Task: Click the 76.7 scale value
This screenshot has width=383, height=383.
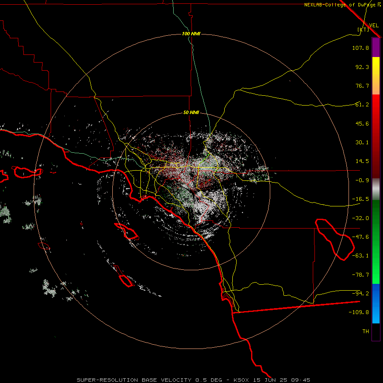Action: pyautogui.click(x=362, y=86)
